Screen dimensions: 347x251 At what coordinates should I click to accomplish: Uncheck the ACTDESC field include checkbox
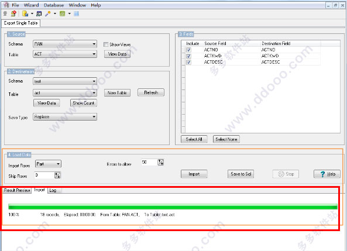[188, 62]
